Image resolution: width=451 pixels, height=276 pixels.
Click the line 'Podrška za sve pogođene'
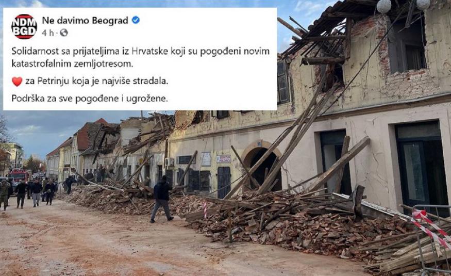(90, 99)
